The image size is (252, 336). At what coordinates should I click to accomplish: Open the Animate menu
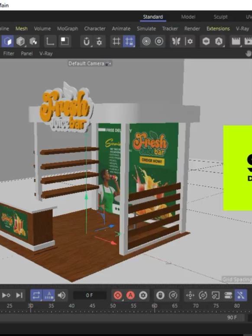click(x=121, y=29)
